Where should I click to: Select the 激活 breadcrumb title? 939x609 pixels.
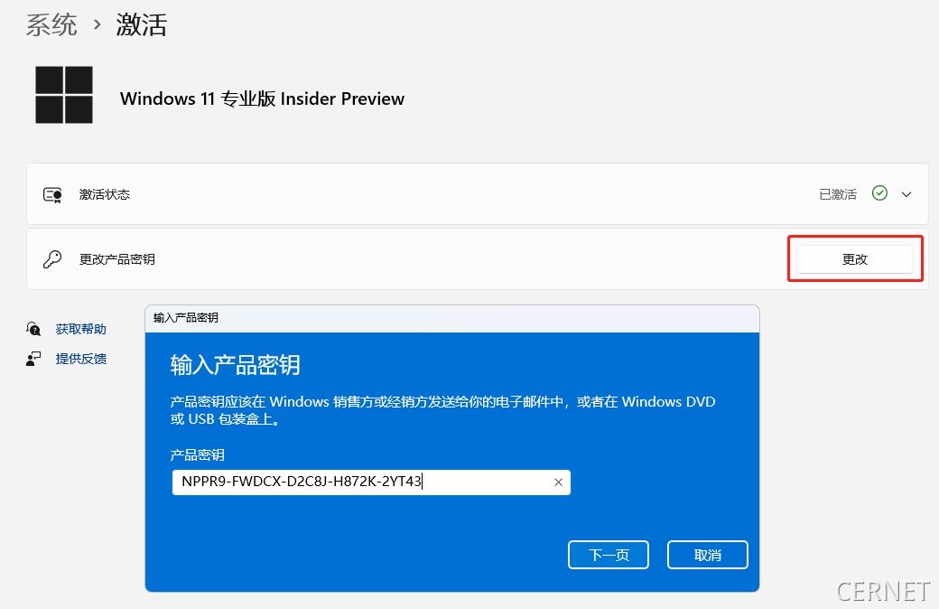click(142, 24)
